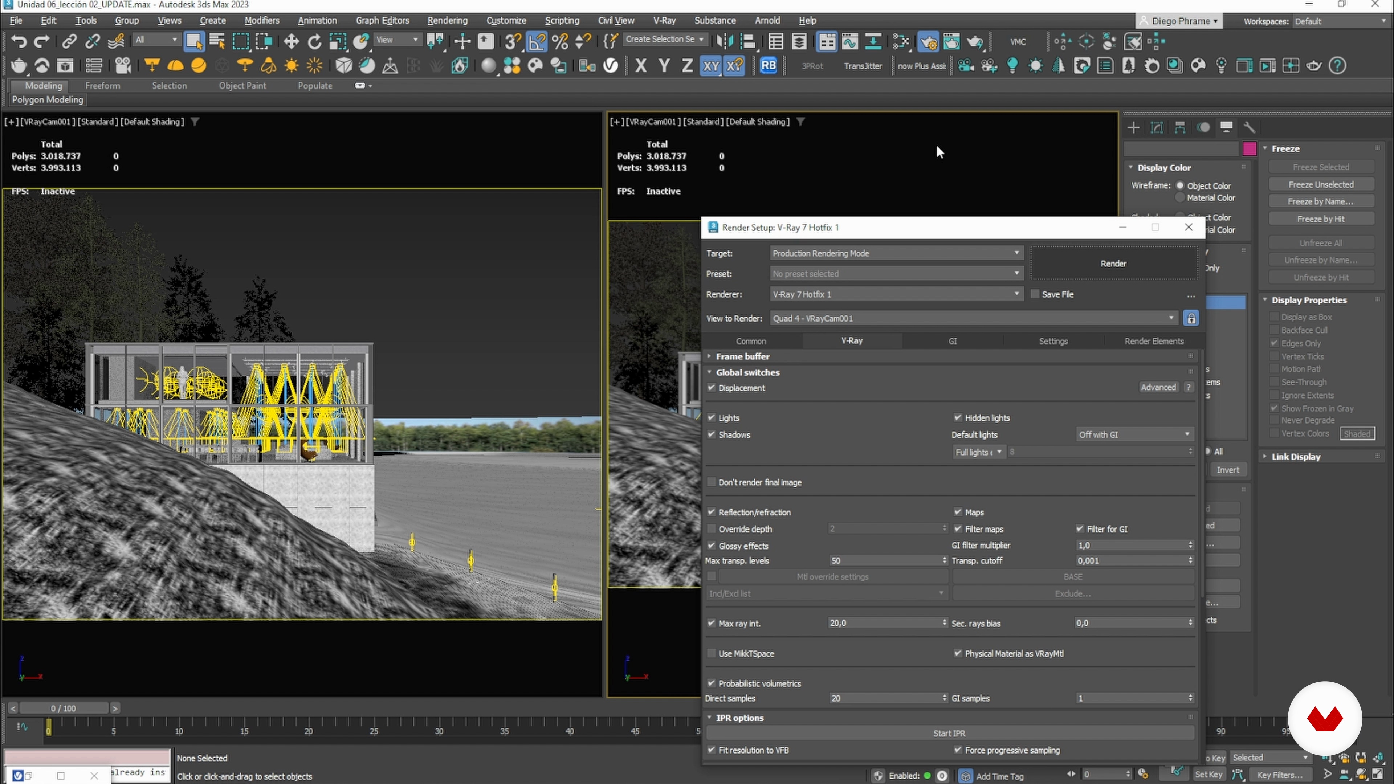
Task: Open Render Setup from the teapot icon
Action: [x=929, y=42]
